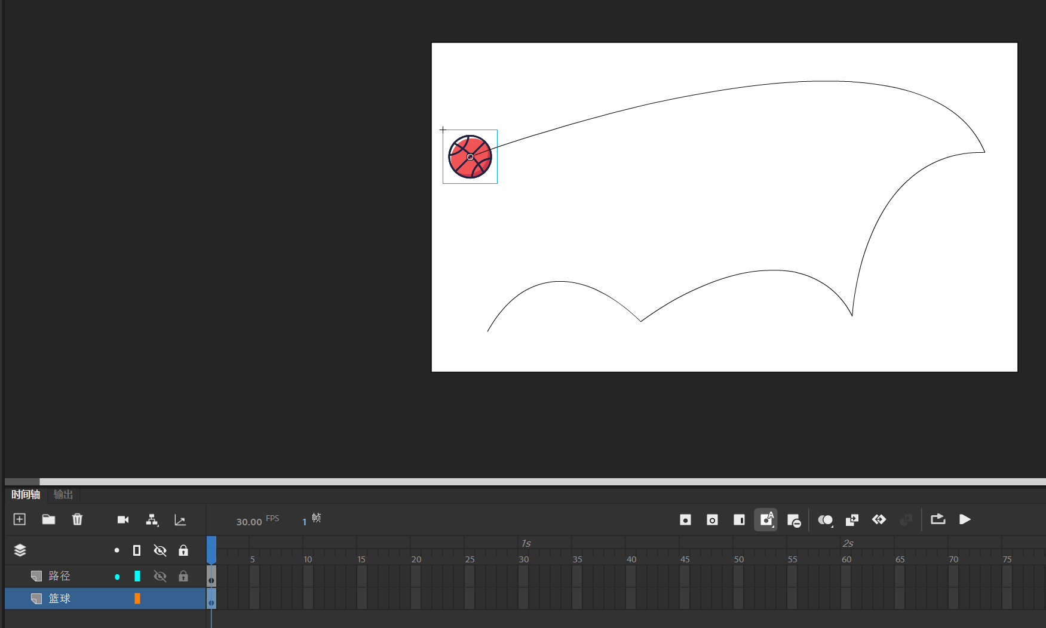Show the layer parenting view
Viewport: 1046px width, 628px height.
[x=152, y=520]
